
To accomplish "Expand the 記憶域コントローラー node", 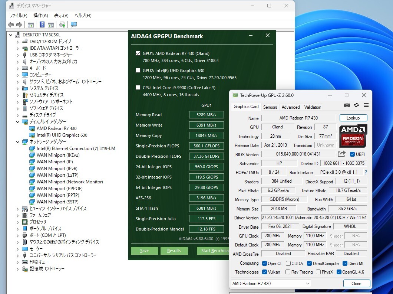I will [x=17, y=269].
